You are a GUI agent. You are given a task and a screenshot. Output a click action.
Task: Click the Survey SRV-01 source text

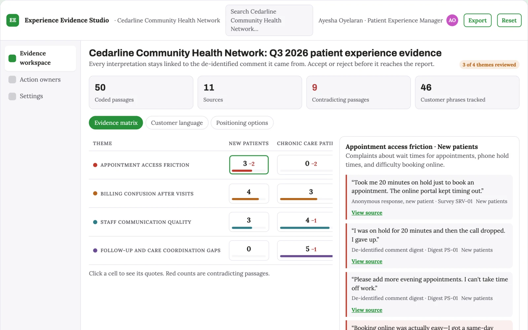455,201
